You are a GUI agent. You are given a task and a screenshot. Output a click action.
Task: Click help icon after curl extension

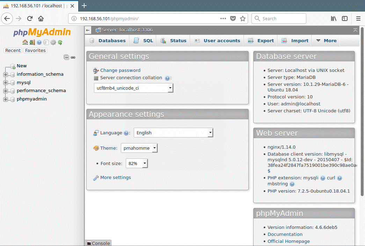(340, 178)
